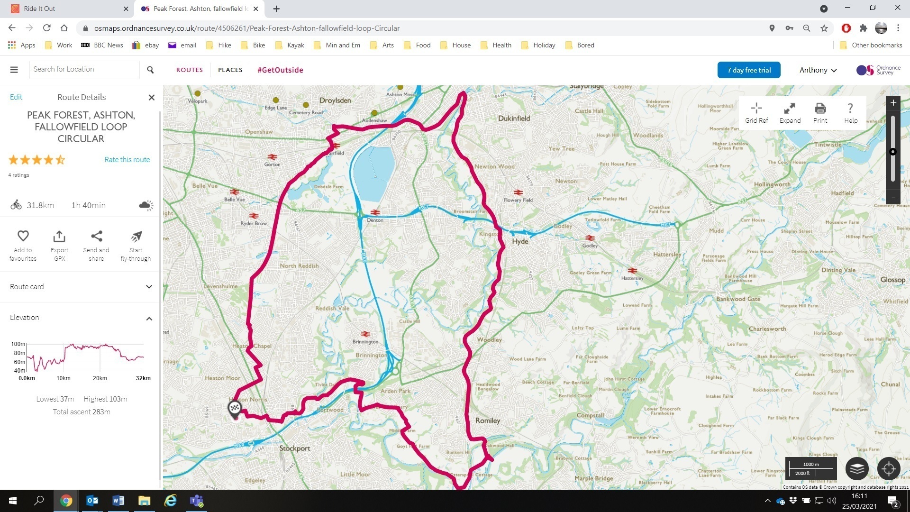Image resolution: width=910 pixels, height=512 pixels.
Task: Click the star rating row
Action: [36, 160]
